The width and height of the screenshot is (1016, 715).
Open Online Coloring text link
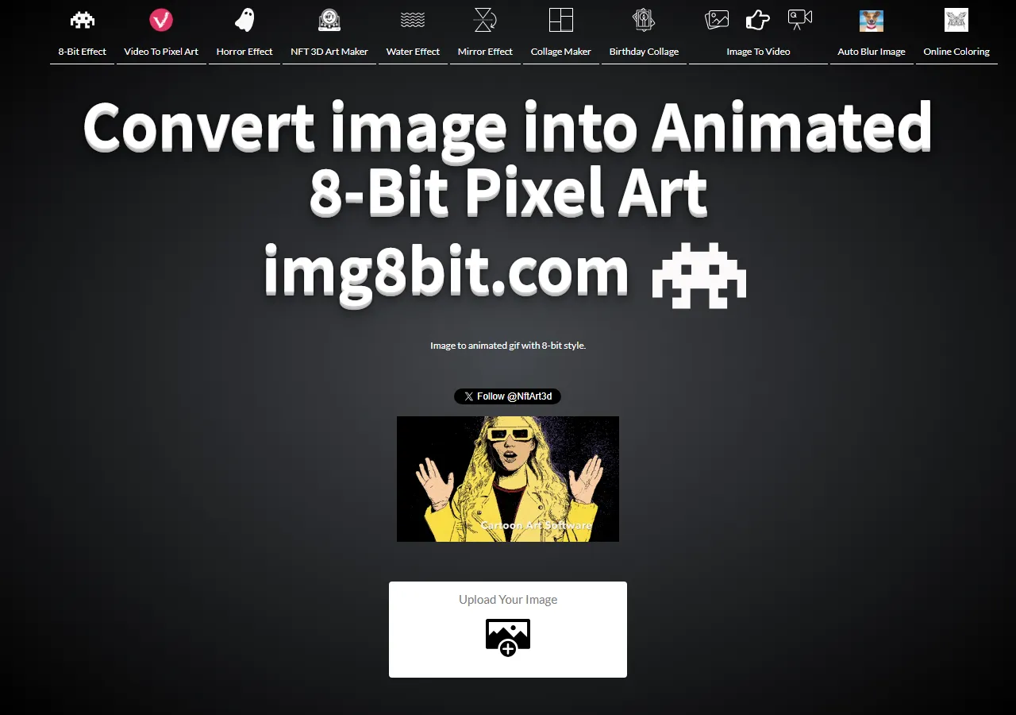(x=956, y=52)
